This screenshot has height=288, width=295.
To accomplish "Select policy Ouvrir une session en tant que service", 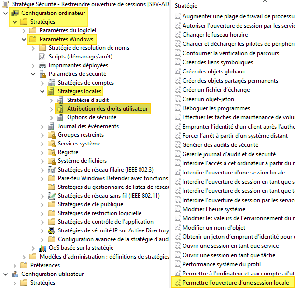I will 230,246.
